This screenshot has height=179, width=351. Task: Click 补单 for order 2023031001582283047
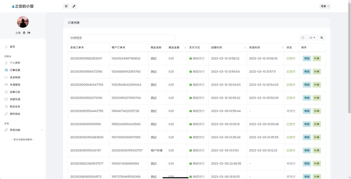tap(317, 59)
